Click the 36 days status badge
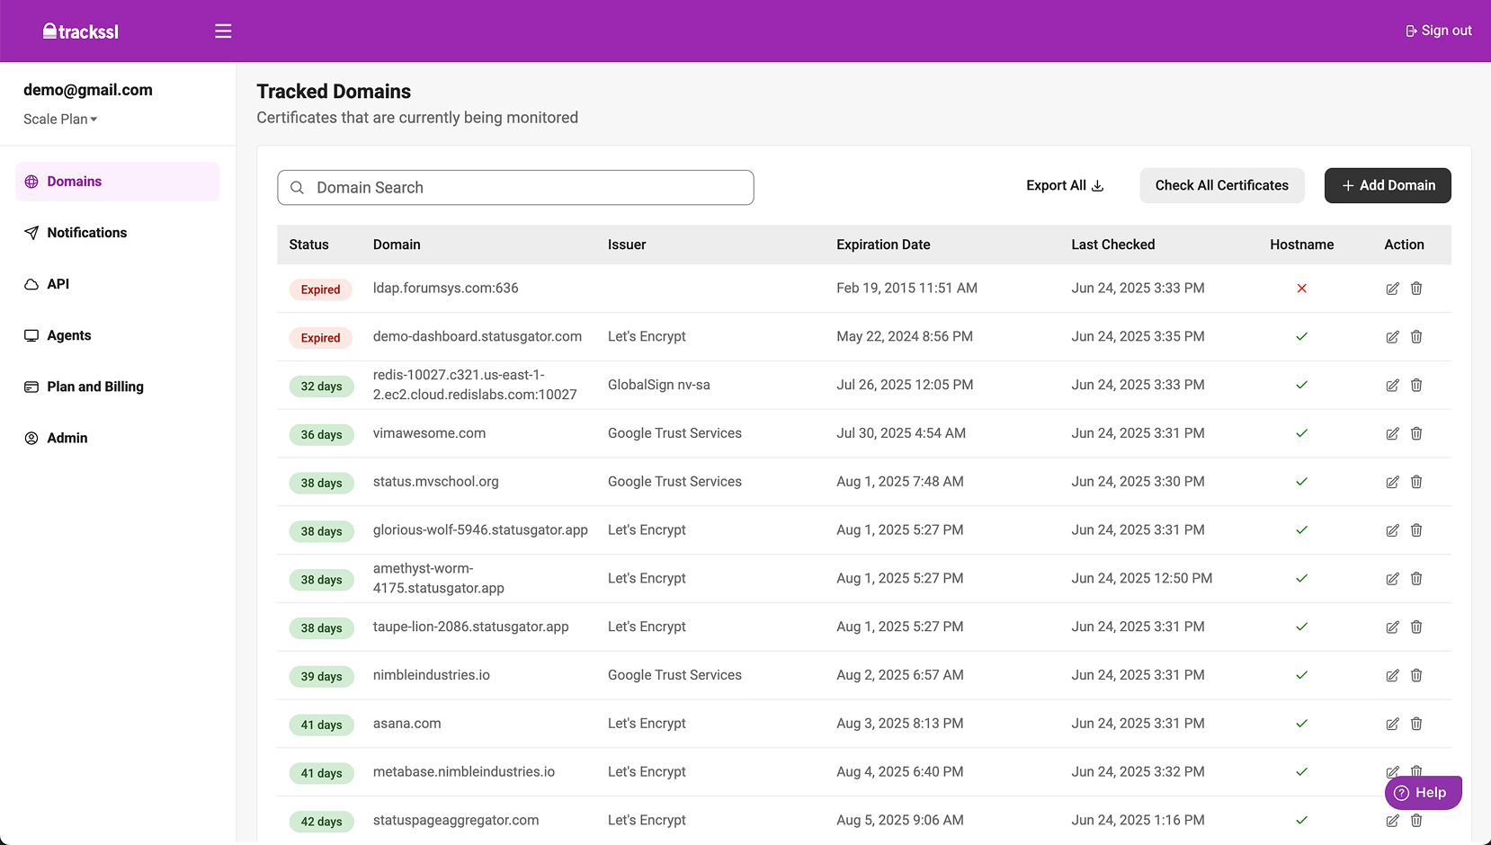 (x=321, y=435)
